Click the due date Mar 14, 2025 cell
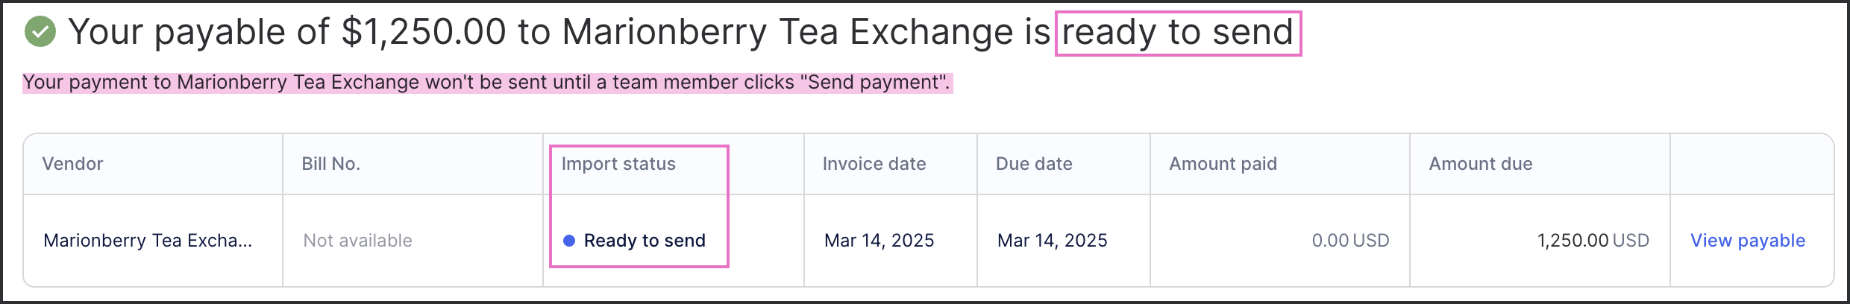The height and width of the screenshot is (304, 1850). (x=1053, y=241)
